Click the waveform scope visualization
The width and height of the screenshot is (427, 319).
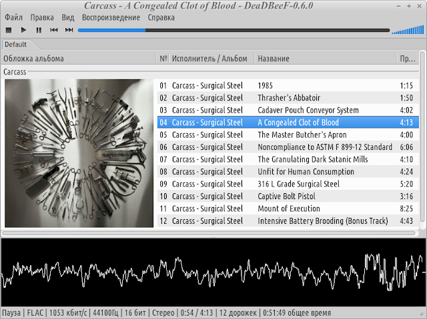click(x=213, y=272)
